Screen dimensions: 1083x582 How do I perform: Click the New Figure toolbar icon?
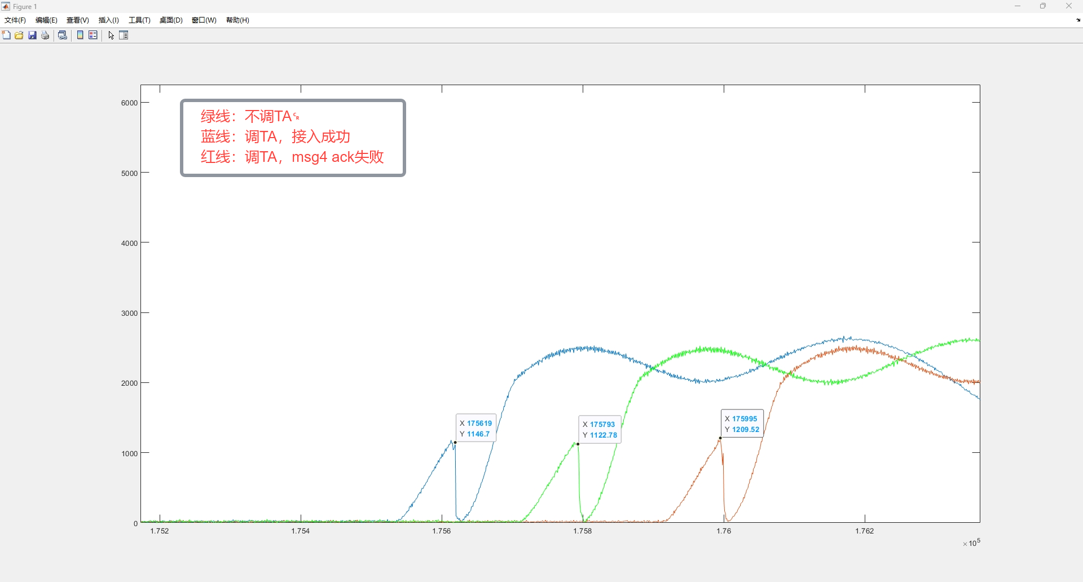(6, 36)
